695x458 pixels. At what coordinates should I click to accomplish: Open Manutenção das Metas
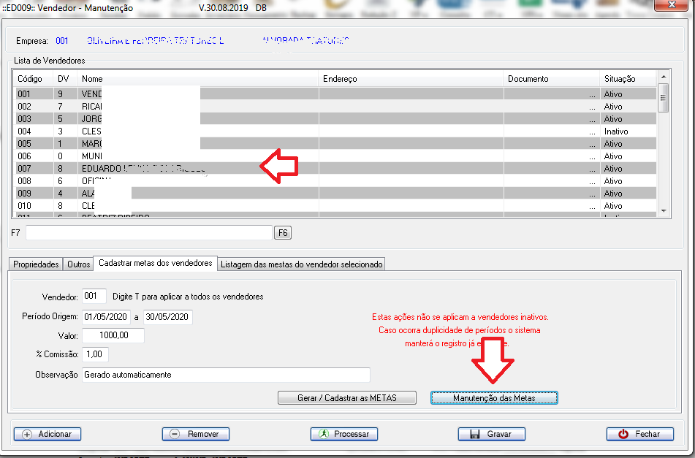click(494, 398)
